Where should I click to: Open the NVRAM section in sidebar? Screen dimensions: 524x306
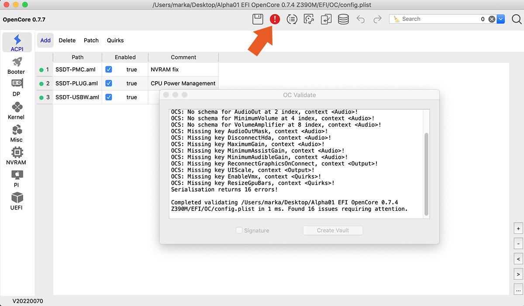click(17, 156)
